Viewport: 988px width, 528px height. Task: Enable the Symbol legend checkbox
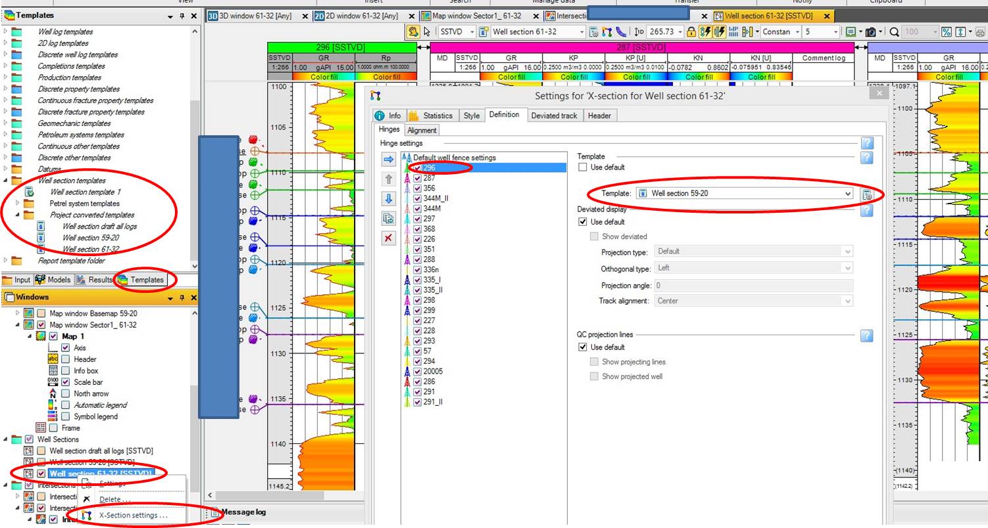65,416
